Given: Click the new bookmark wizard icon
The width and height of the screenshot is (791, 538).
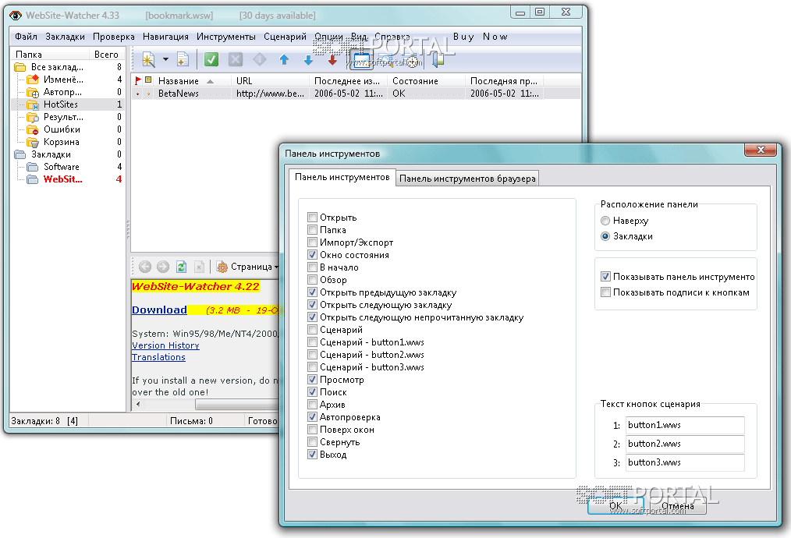Looking at the screenshot, I should [148, 59].
